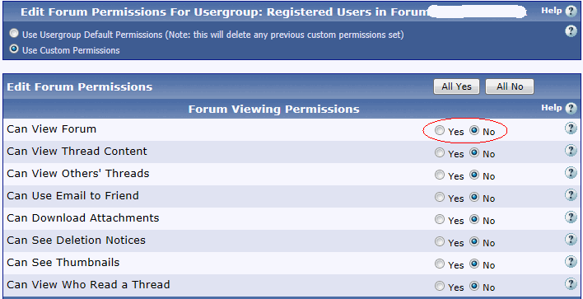Screen dimensions: 583x299
Task: Select Use Usergroup Default Permissions radio
Action: click(x=14, y=34)
